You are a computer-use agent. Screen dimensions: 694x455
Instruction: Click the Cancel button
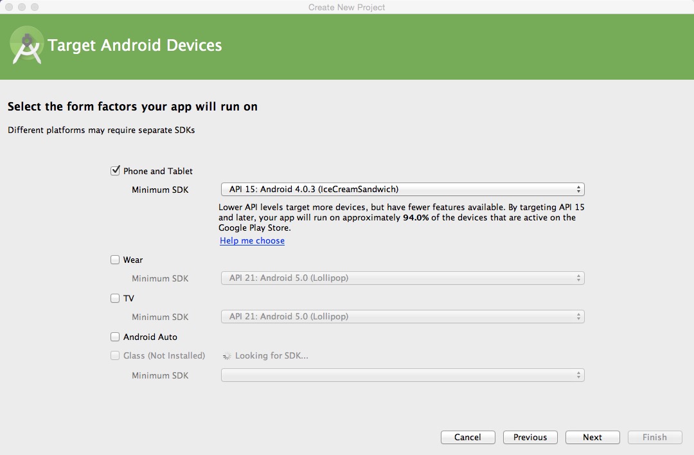tap(468, 437)
